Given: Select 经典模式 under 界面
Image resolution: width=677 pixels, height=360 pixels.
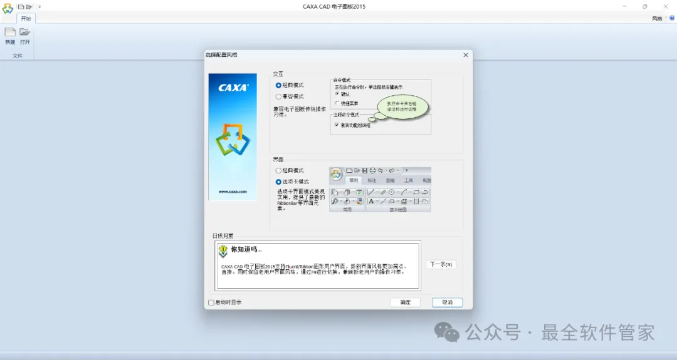Looking at the screenshot, I should (290, 171).
